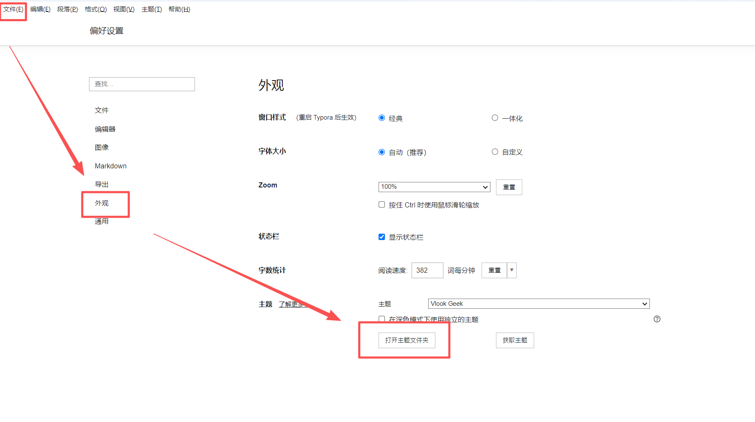
Task: Enable separate theme for dark mode
Action: [x=382, y=319]
